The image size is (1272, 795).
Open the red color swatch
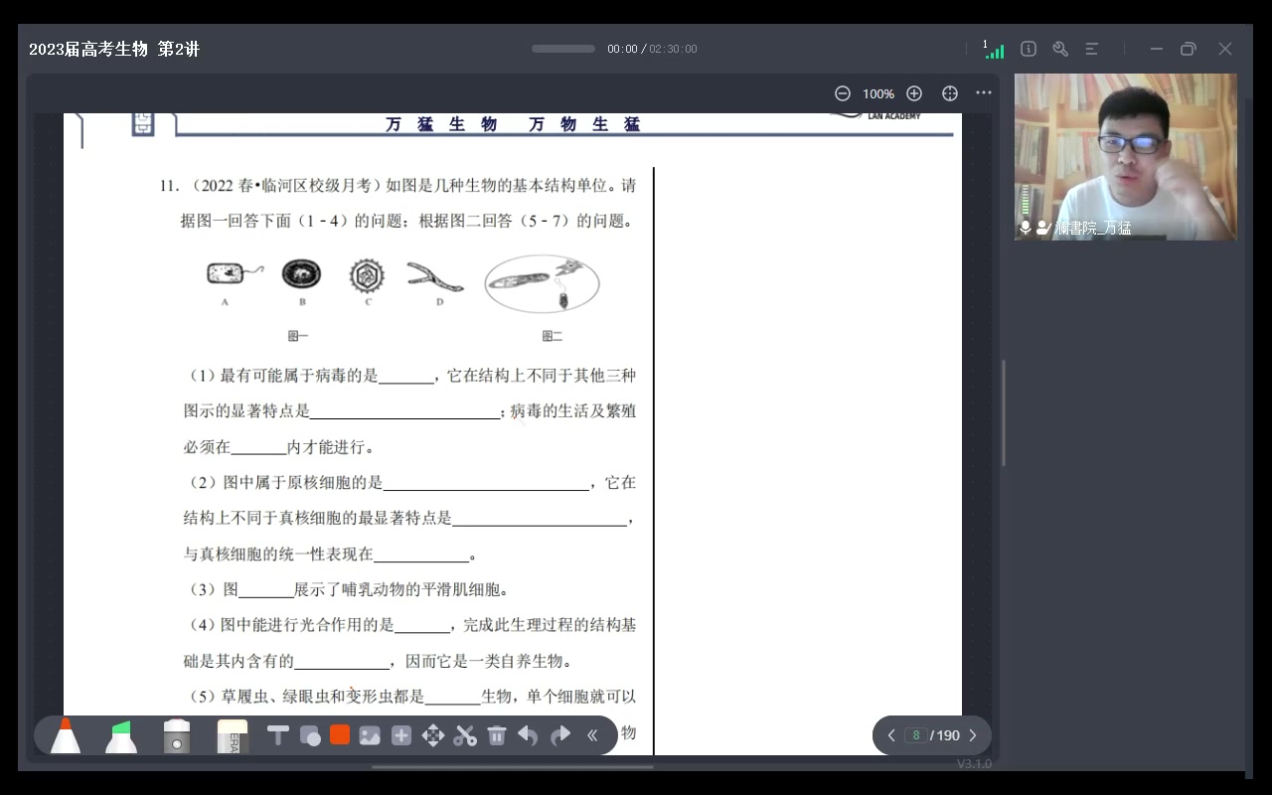340,734
